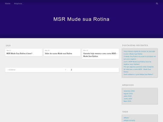Open post 'MSR Mude Sua Rotina é bom?'
The height and width of the screenshot is (122, 163).
click(x=19, y=54)
